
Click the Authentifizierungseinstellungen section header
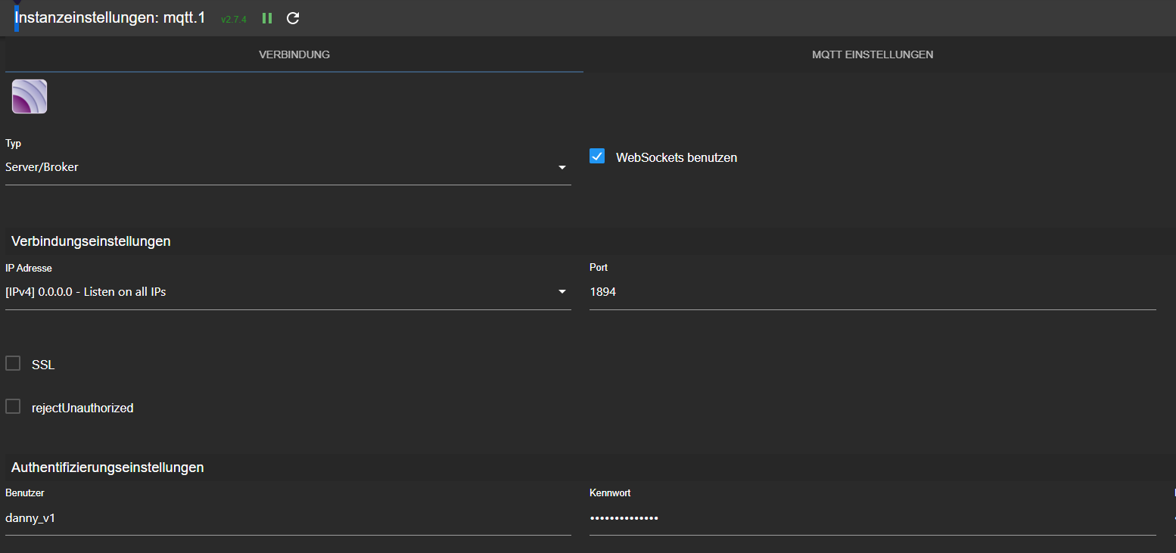[x=107, y=468]
